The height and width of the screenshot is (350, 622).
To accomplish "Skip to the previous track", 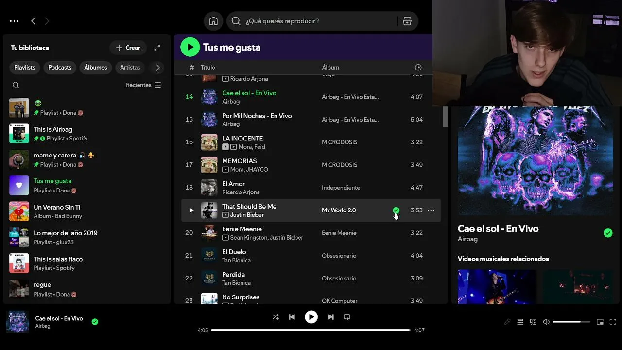I will (x=292, y=317).
